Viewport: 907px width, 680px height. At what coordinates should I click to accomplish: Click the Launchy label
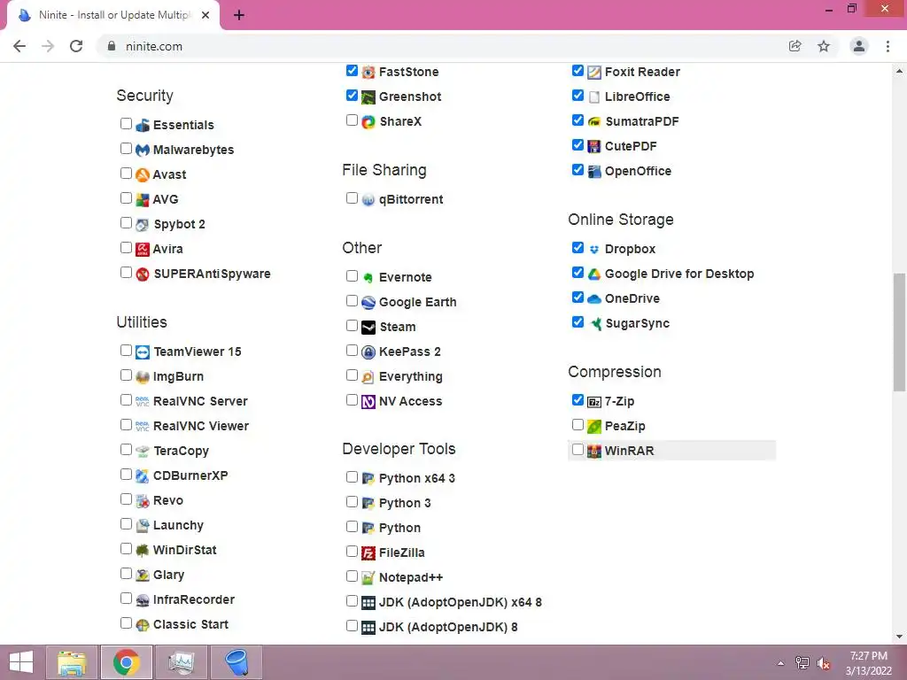point(178,526)
